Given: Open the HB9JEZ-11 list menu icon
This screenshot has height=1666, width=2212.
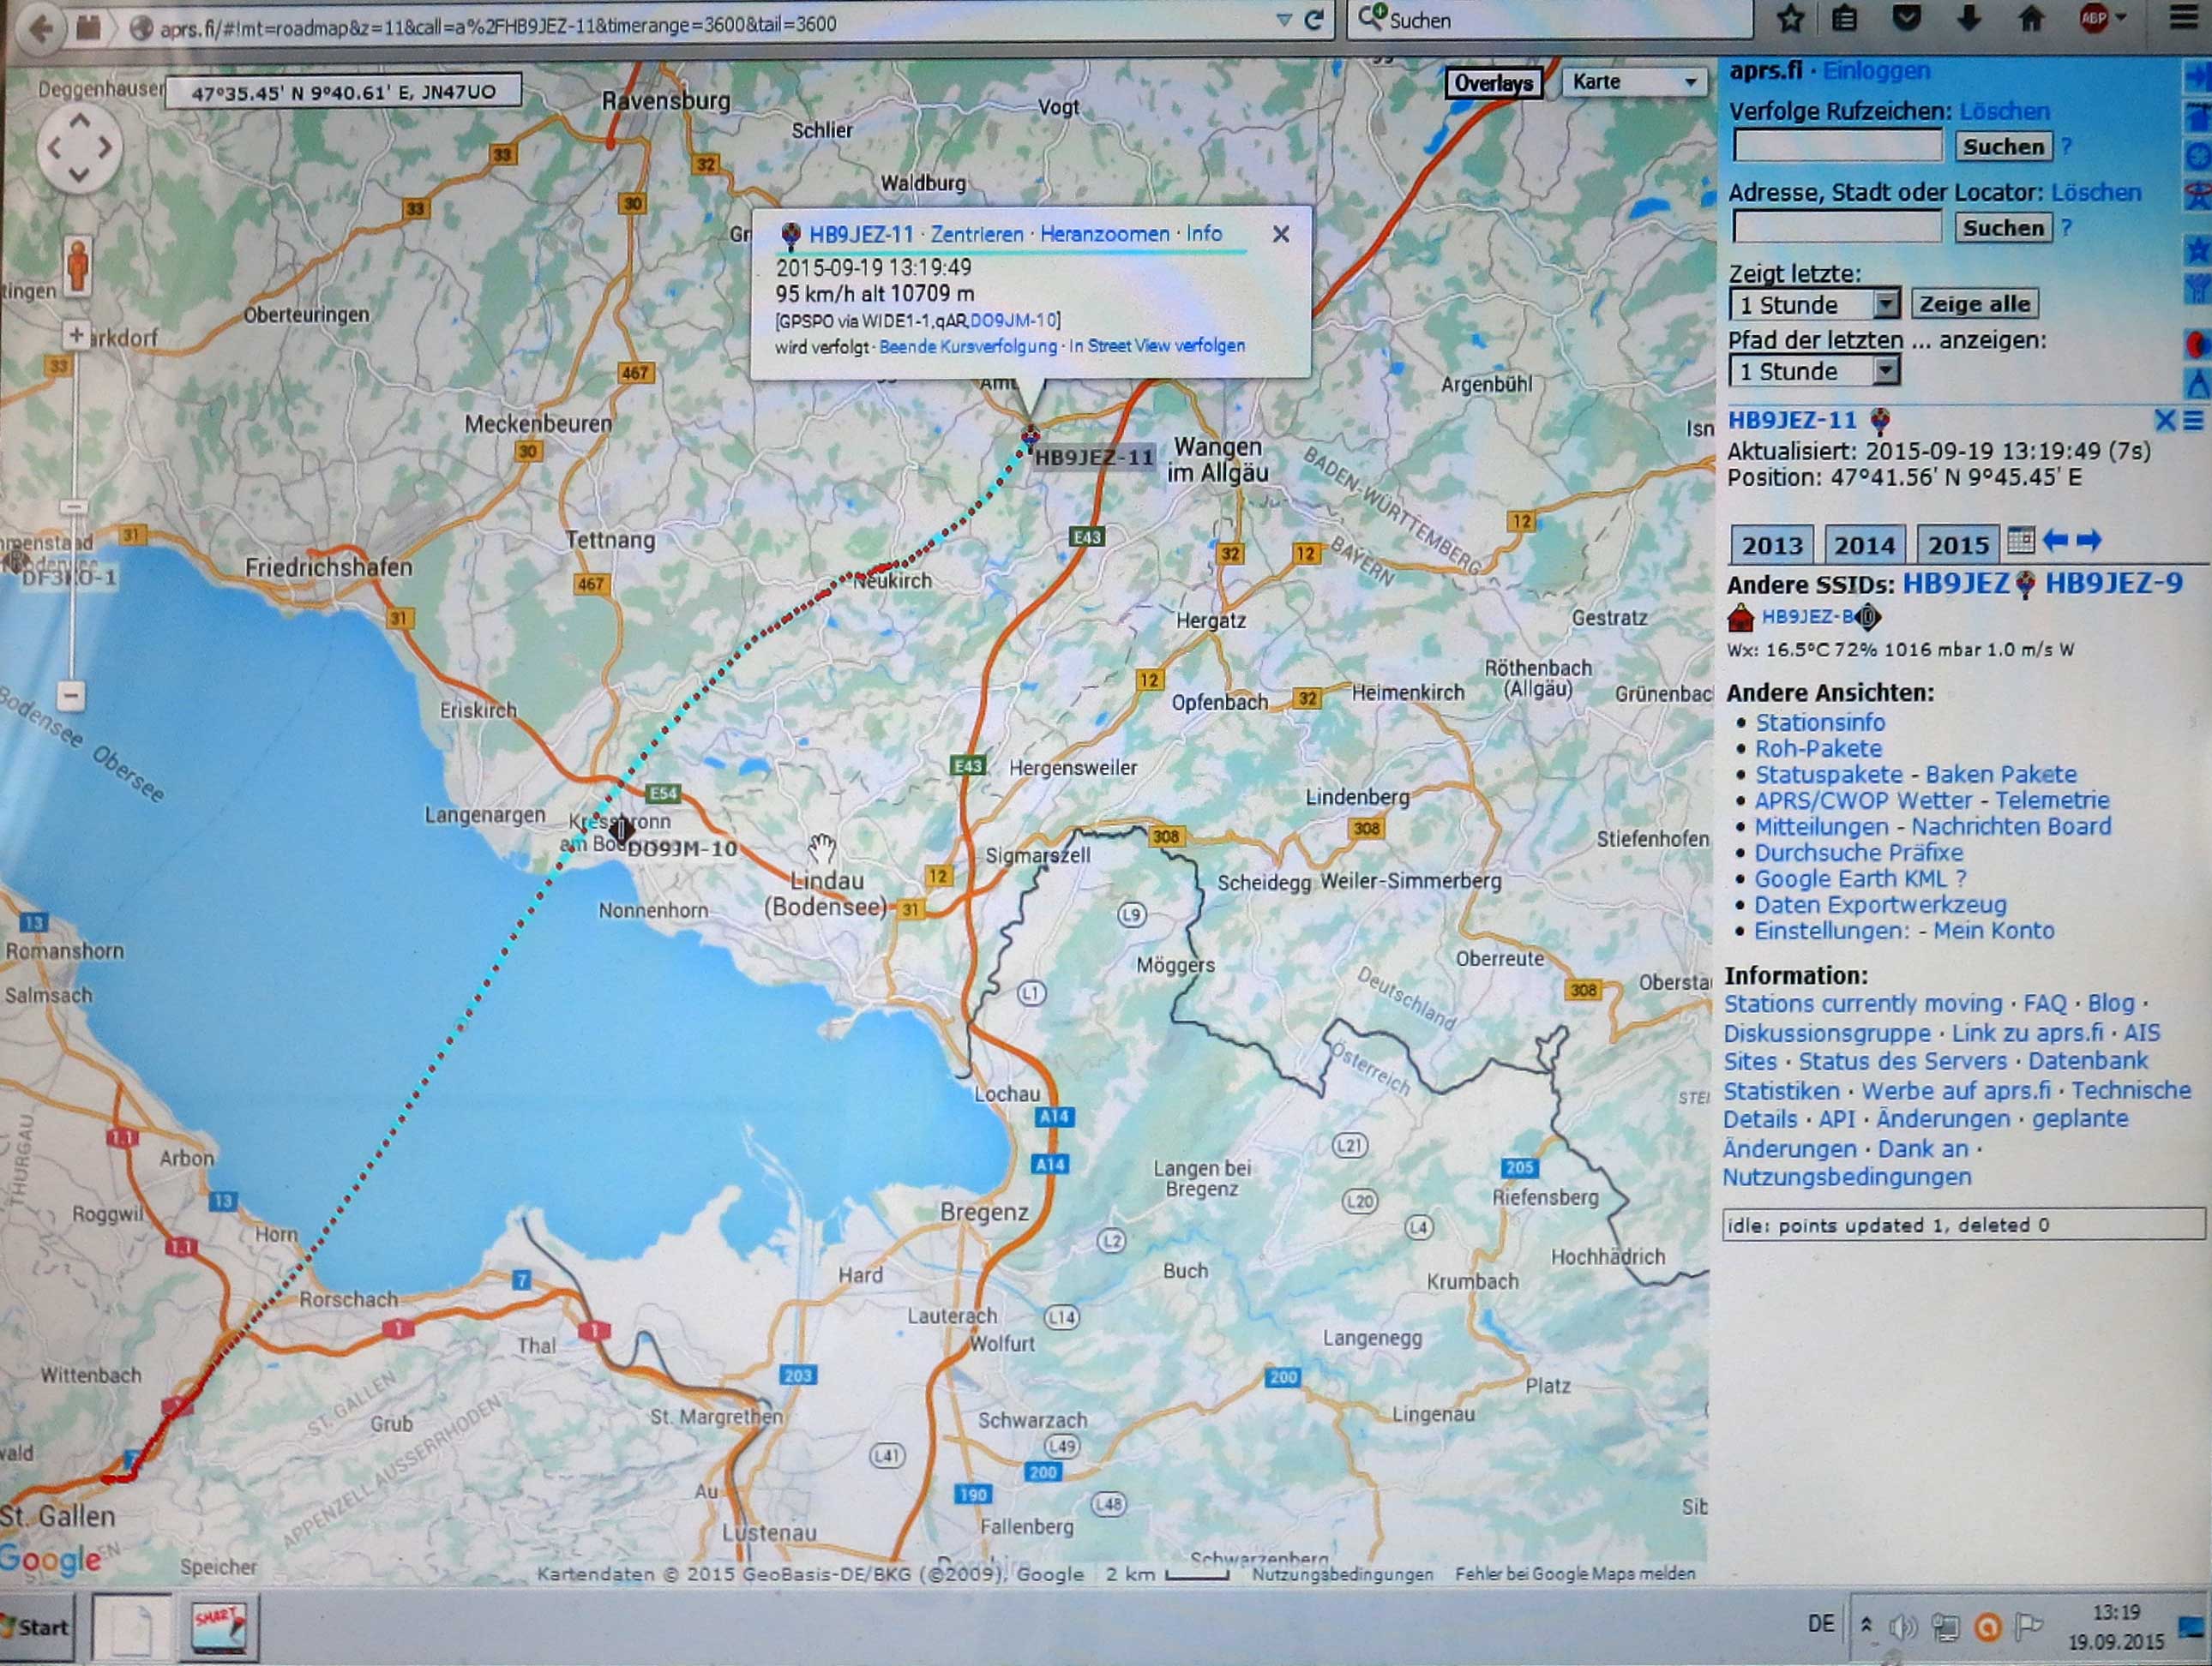Looking at the screenshot, I should tap(2193, 421).
